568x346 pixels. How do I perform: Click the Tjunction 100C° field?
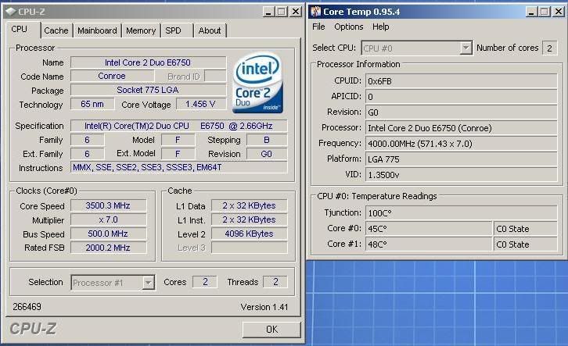461,213
